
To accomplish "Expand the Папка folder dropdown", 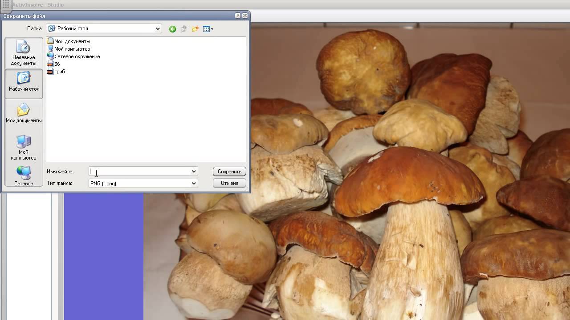I will tap(158, 29).
